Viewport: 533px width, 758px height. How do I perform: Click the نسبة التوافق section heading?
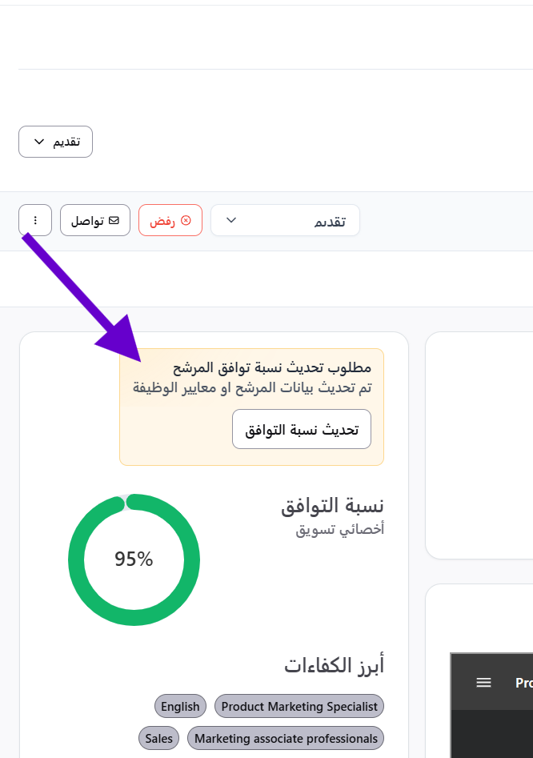click(332, 506)
